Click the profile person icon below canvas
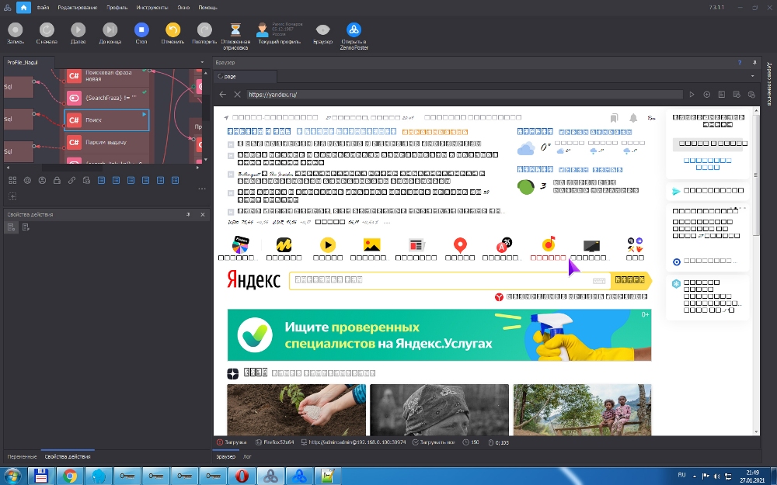 [42, 181]
